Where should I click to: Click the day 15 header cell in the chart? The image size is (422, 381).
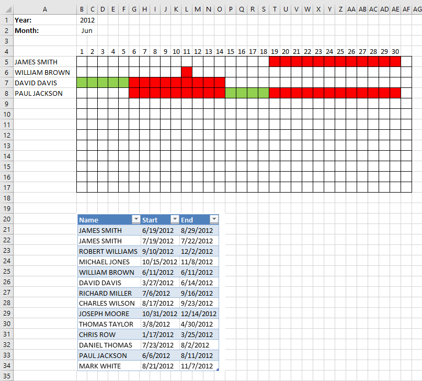[231, 51]
